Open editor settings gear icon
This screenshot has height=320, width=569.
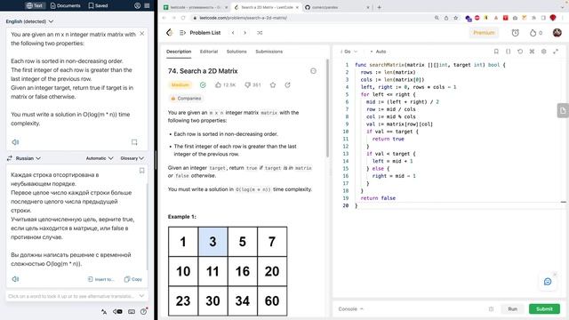tap(543, 52)
